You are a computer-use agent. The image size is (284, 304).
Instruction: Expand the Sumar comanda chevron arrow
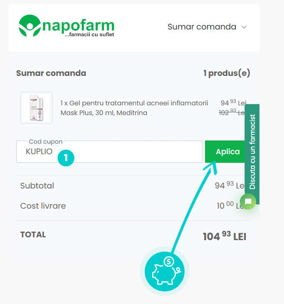pos(244,27)
